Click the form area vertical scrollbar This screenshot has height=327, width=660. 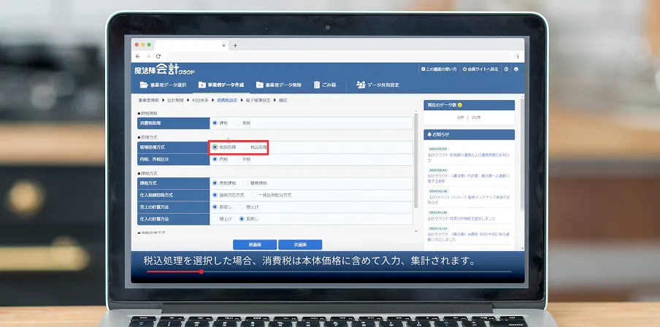click(x=416, y=160)
